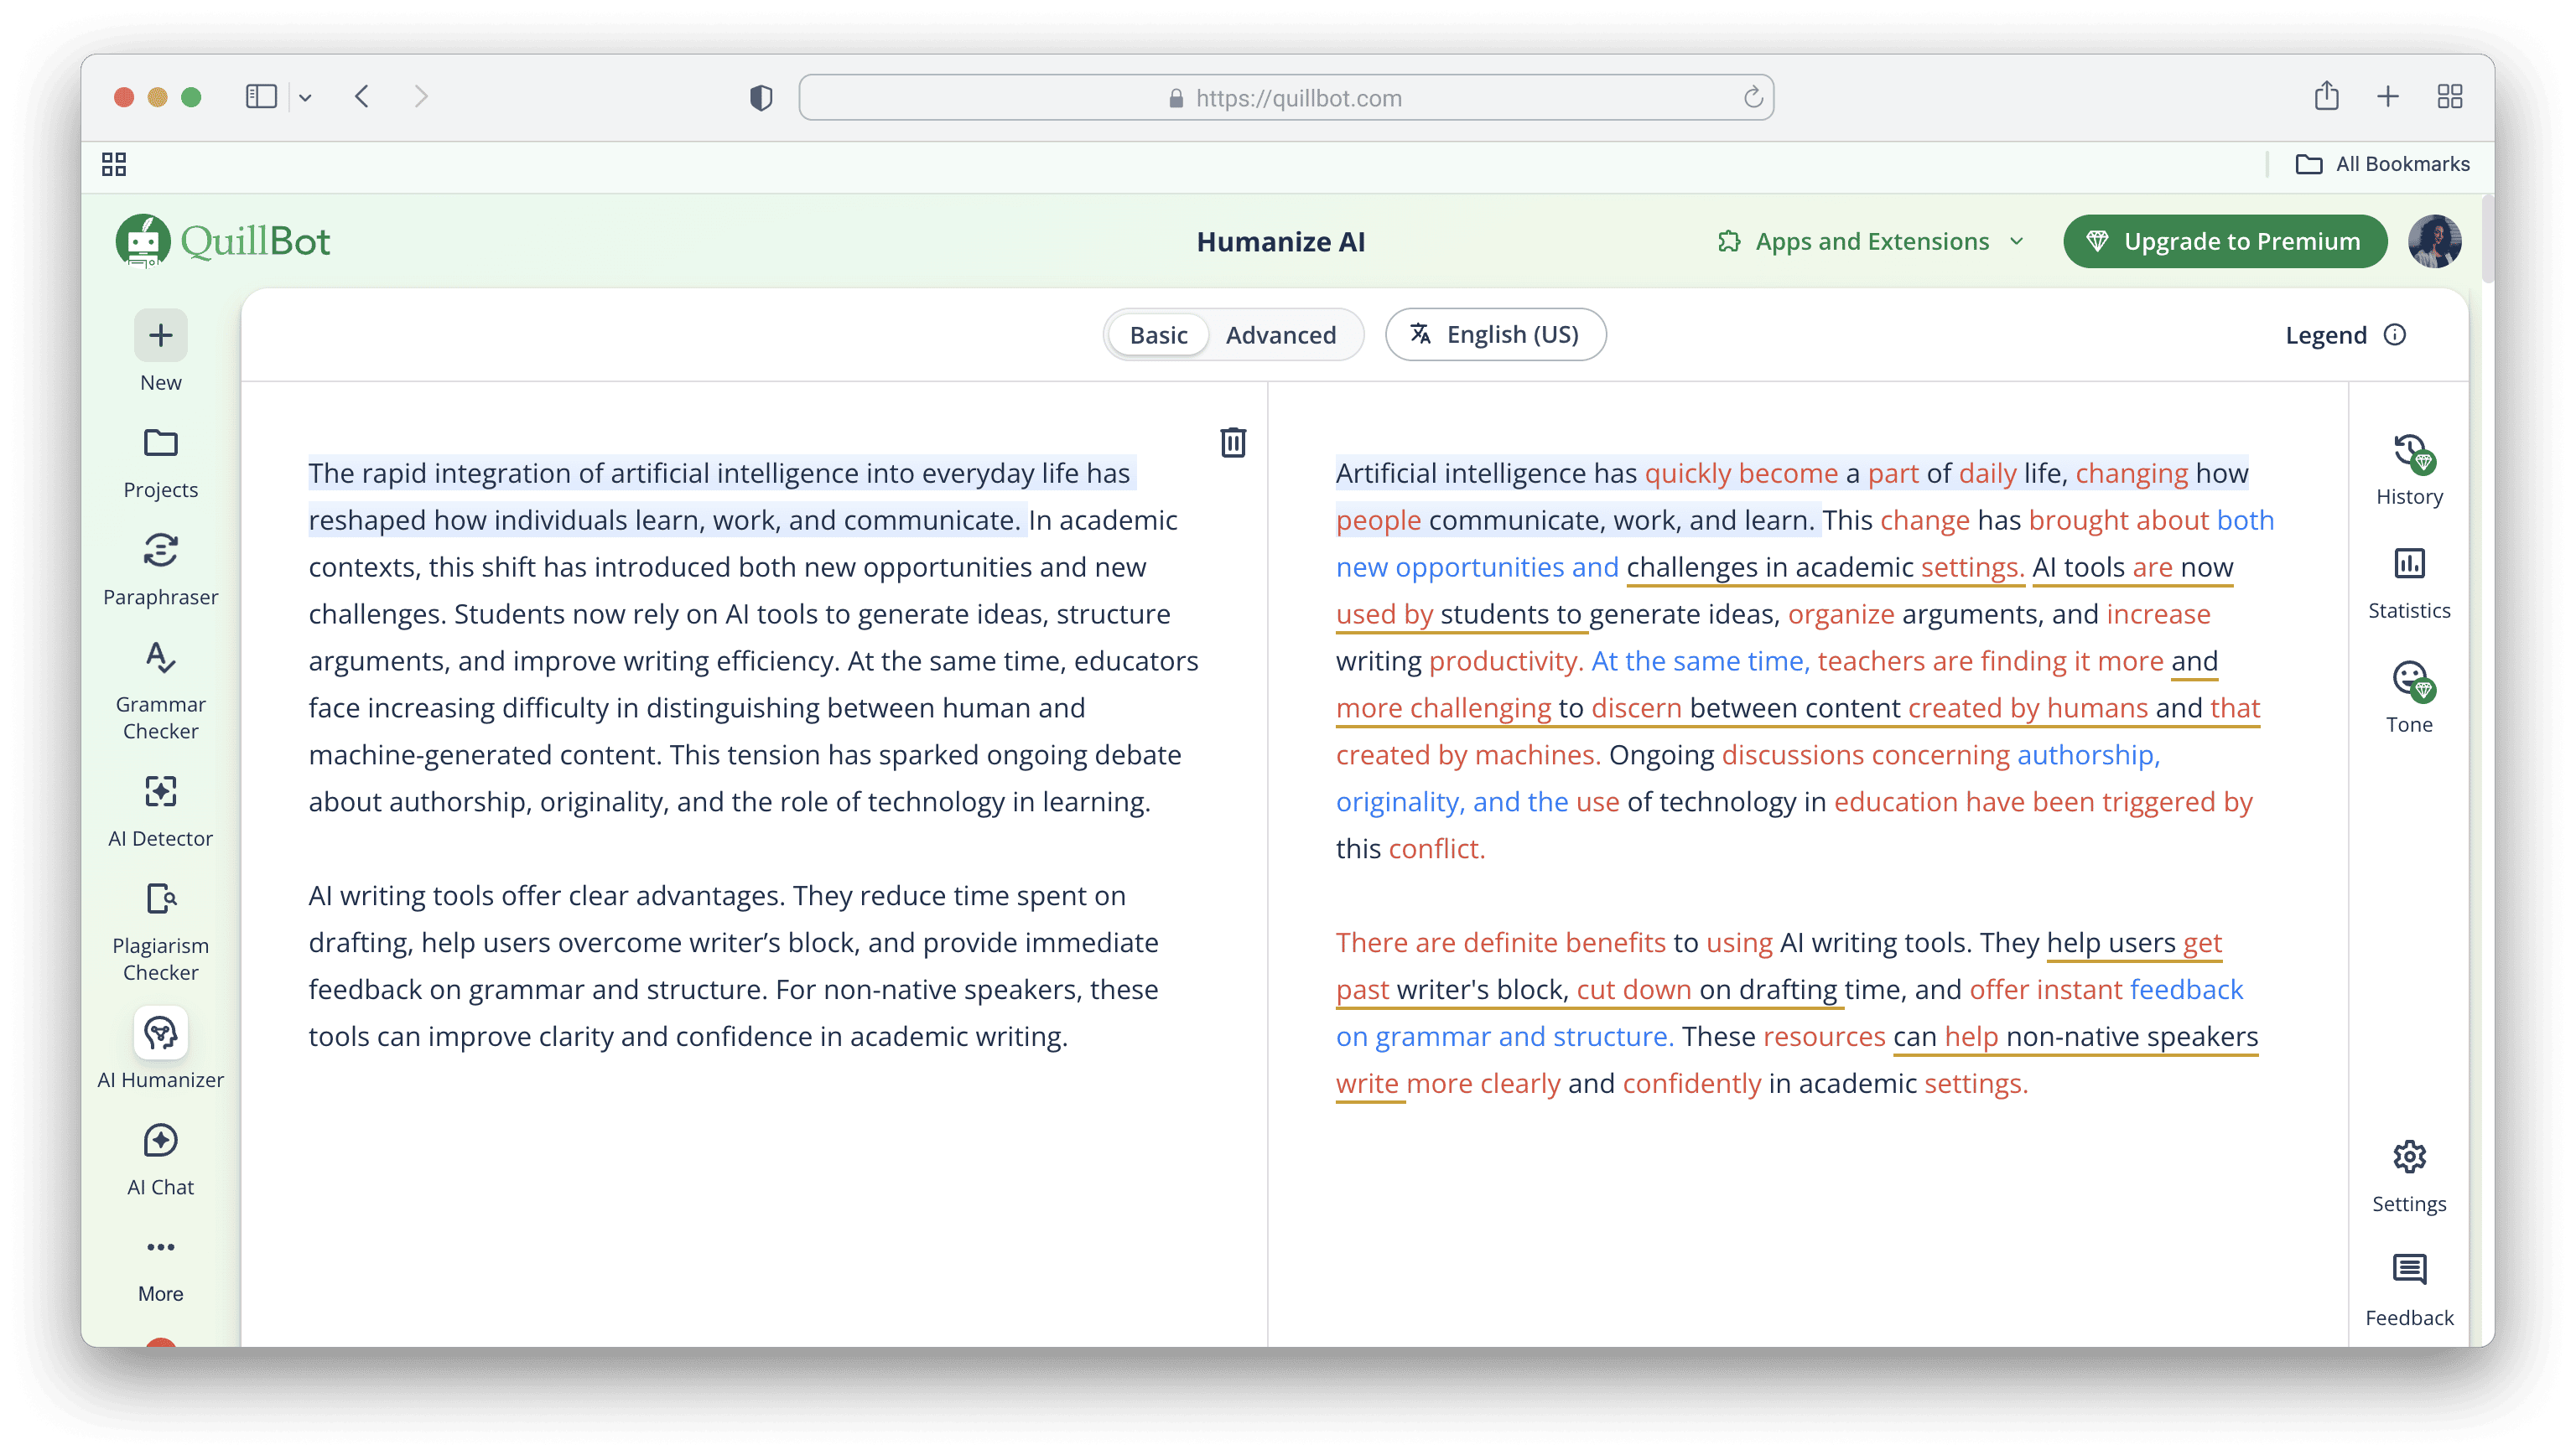The height and width of the screenshot is (1455, 2576).
Task: Switch to Advanced mode
Action: (1280, 334)
